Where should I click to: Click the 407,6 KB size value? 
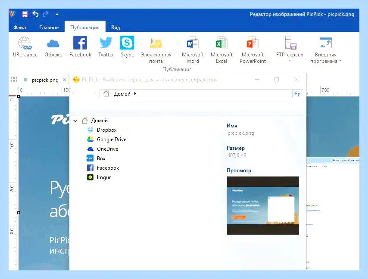[237, 155]
